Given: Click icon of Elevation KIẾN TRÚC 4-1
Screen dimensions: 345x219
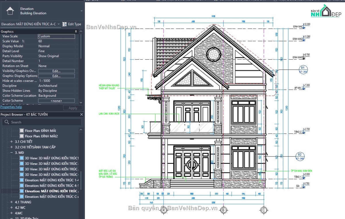Looking at the screenshot, I should (22, 186).
